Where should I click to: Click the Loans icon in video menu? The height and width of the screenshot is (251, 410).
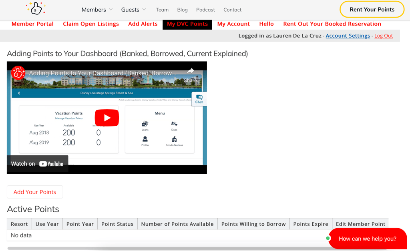tap(145, 124)
